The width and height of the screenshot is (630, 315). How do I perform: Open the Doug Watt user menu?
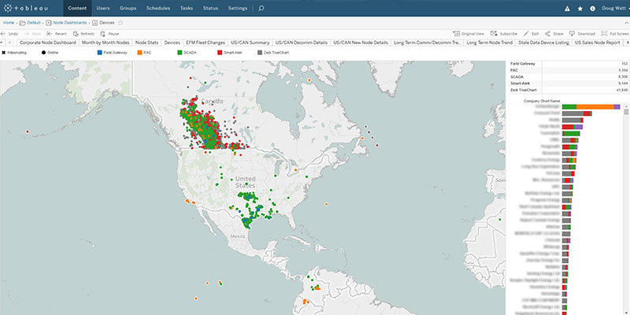tap(616, 8)
